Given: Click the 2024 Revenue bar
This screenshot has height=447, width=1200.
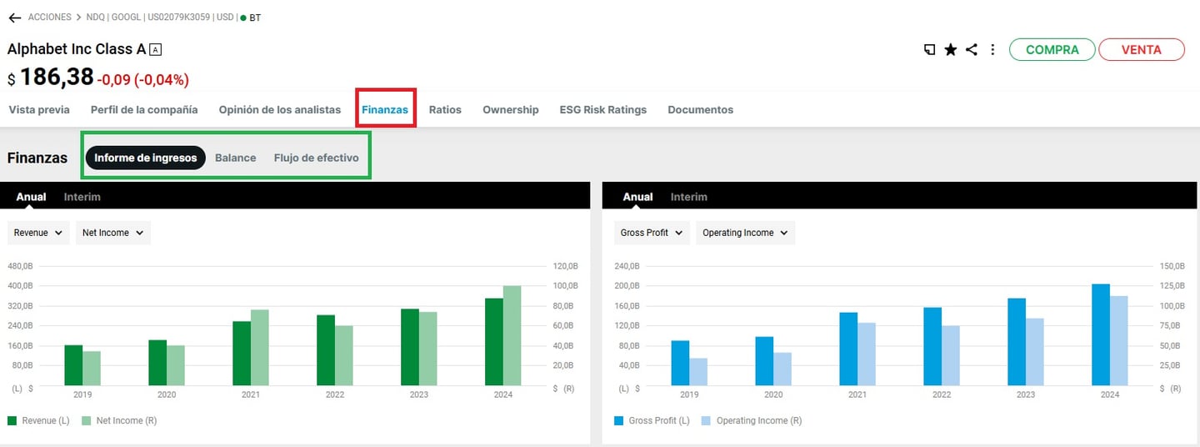Looking at the screenshot, I should 493,342.
